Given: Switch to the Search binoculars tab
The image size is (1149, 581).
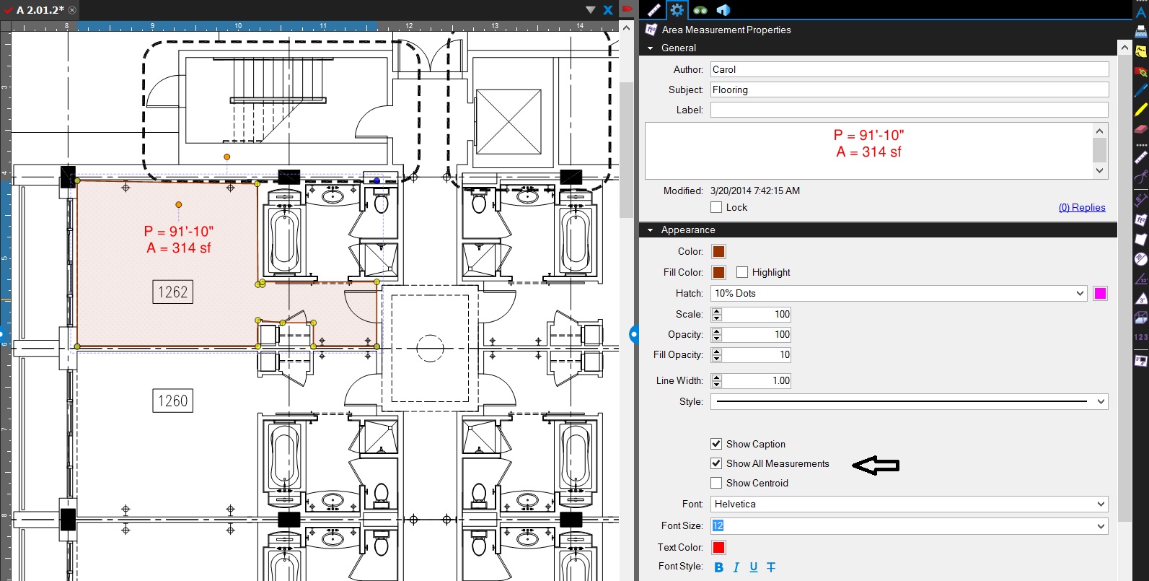Looking at the screenshot, I should [700, 10].
